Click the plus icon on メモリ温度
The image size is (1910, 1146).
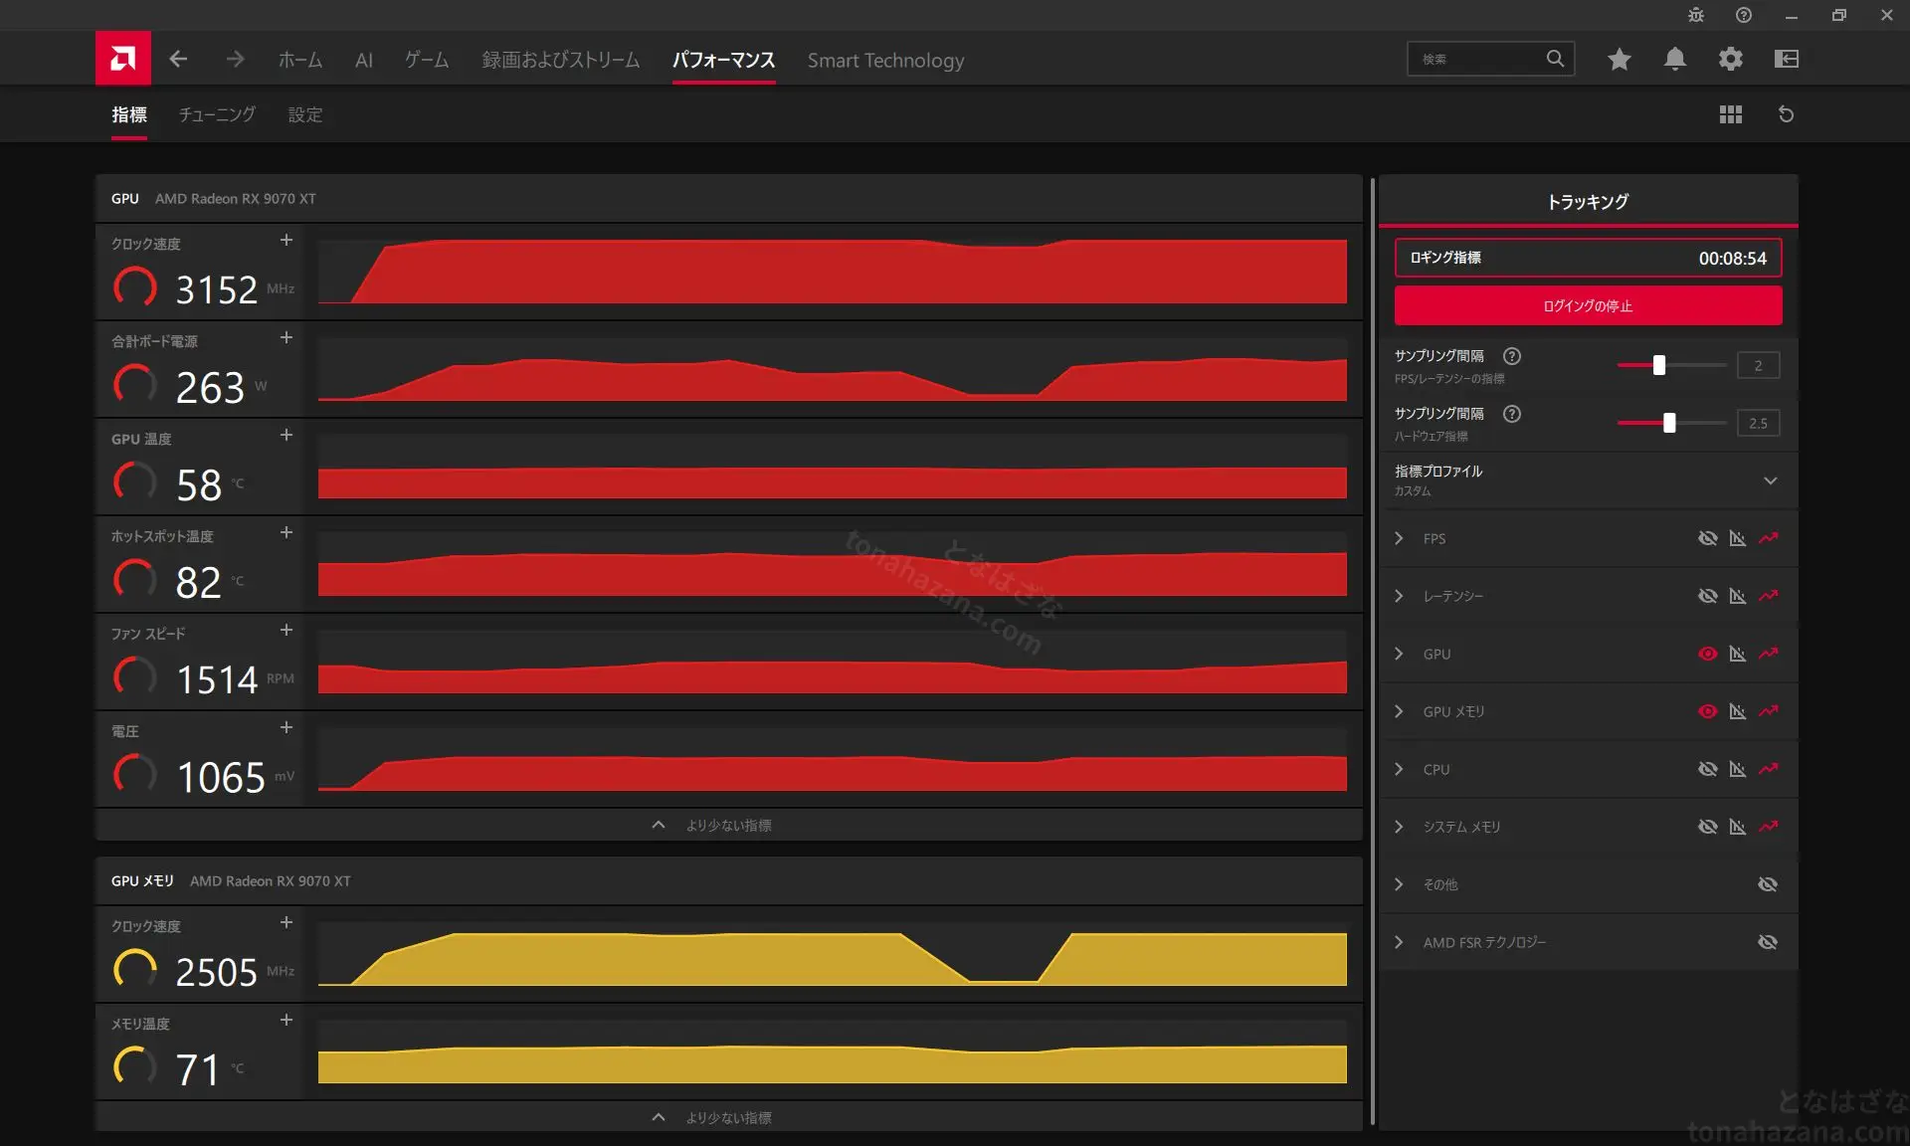point(286,1020)
